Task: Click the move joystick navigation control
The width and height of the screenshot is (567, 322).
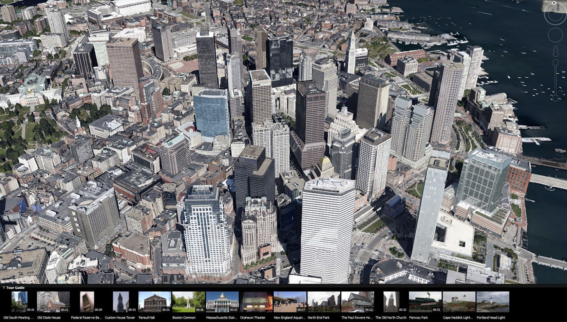Action: pyautogui.click(x=555, y=35)
